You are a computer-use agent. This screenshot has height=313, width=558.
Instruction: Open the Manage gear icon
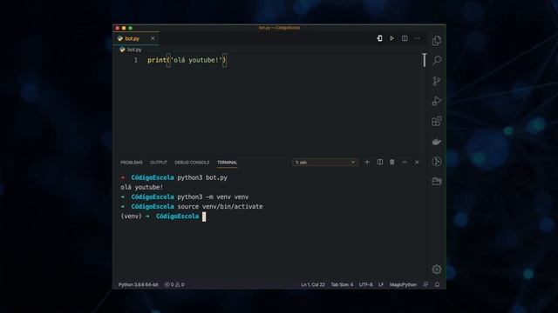(437, 270)
